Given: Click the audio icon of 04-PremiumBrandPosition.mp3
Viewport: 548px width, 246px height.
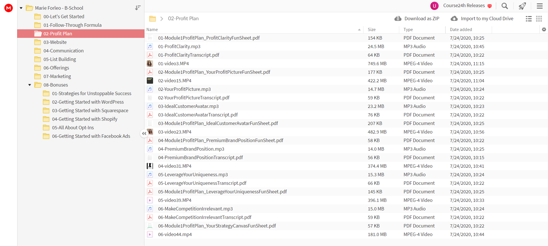Looking at the screenshot, I should [150, 149].
